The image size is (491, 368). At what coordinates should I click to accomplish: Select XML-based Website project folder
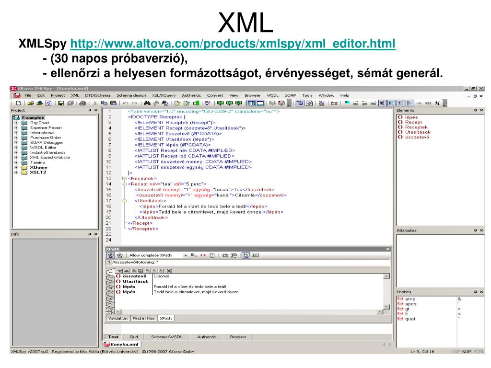coord(50,157)
